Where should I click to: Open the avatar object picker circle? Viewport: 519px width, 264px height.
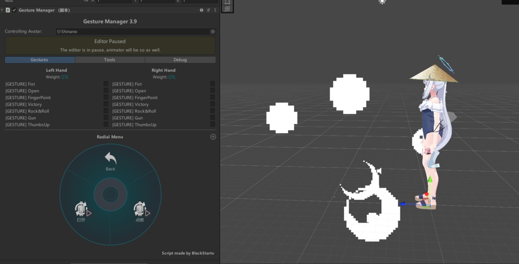[x=213, y=31]
